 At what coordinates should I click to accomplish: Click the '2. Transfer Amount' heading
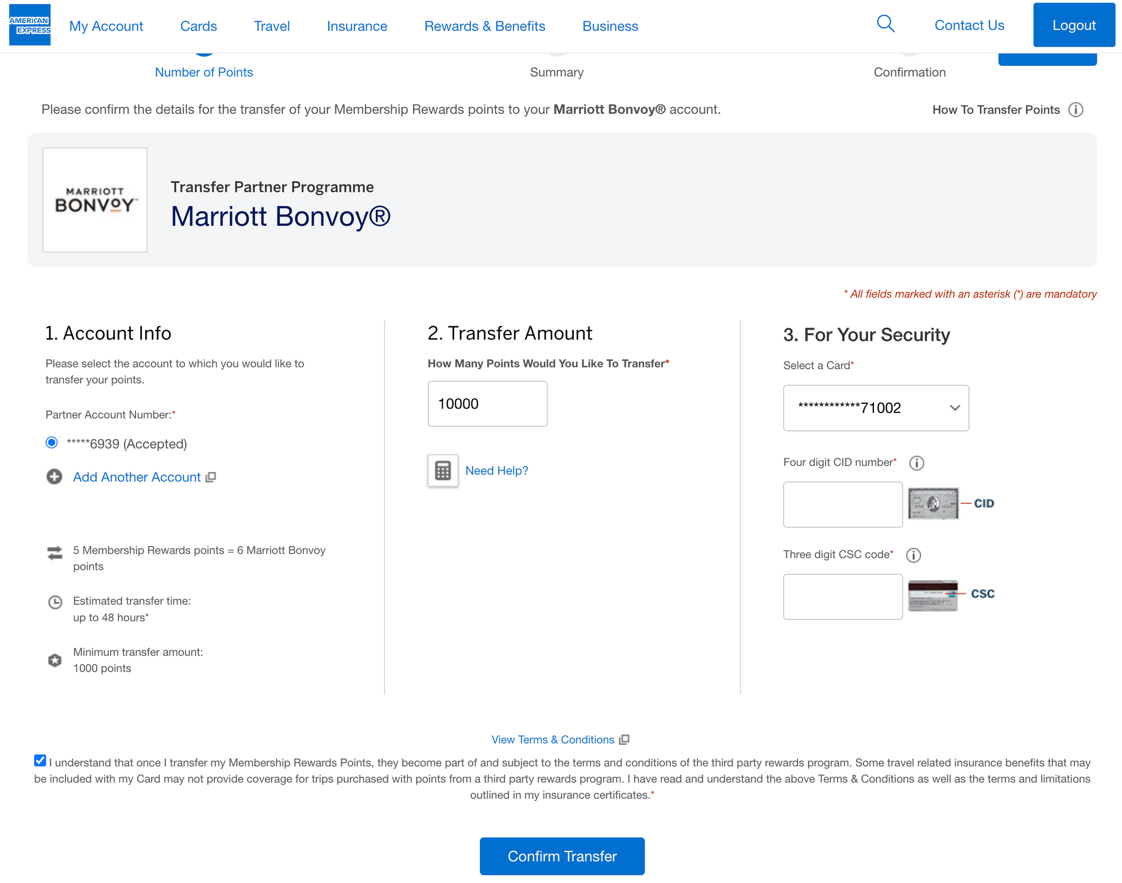coord(510,333)
